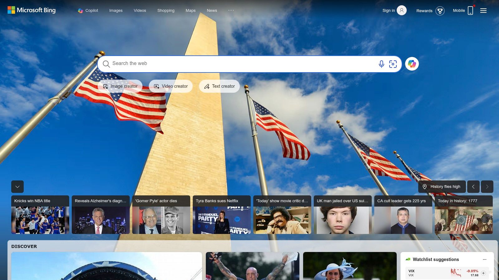
Task: Click the Sign in avatar icon
Action: click(x=402, y=10)
